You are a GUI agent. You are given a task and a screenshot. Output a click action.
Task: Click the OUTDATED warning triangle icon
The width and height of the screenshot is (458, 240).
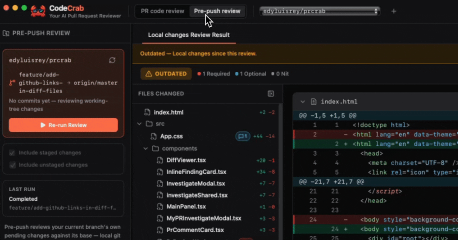(148, 73)
